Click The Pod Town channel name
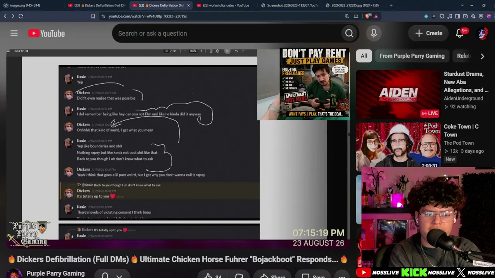This screenshot has width=495, height=278. click(x=459, y=143)
